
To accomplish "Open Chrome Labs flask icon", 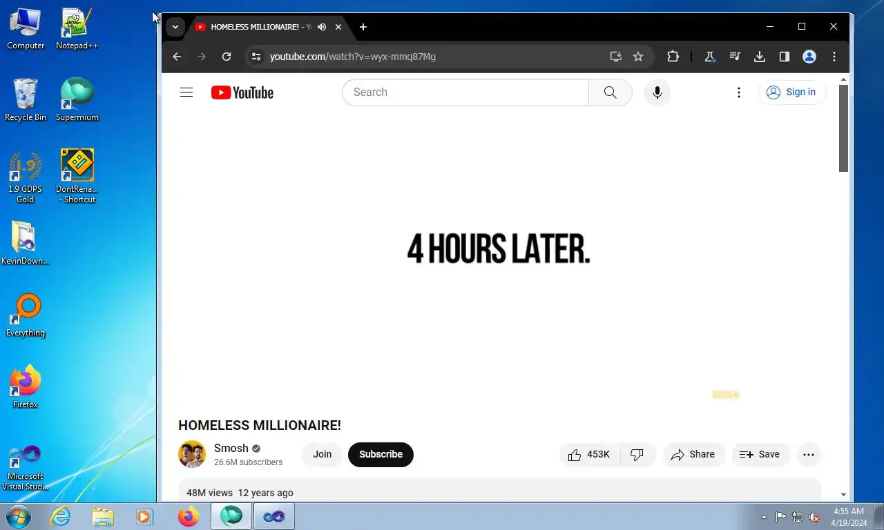I will pyautogui.click(x=709, y=57).
